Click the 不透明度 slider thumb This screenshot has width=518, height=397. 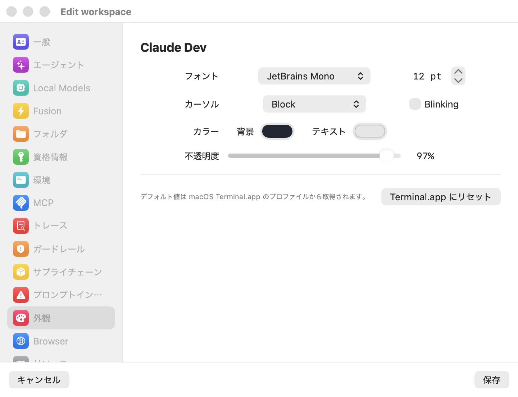387,156
